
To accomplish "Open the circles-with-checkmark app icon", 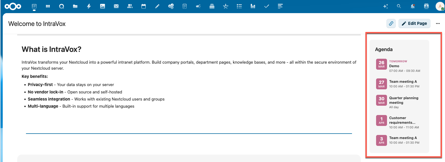I will [171, 6].
